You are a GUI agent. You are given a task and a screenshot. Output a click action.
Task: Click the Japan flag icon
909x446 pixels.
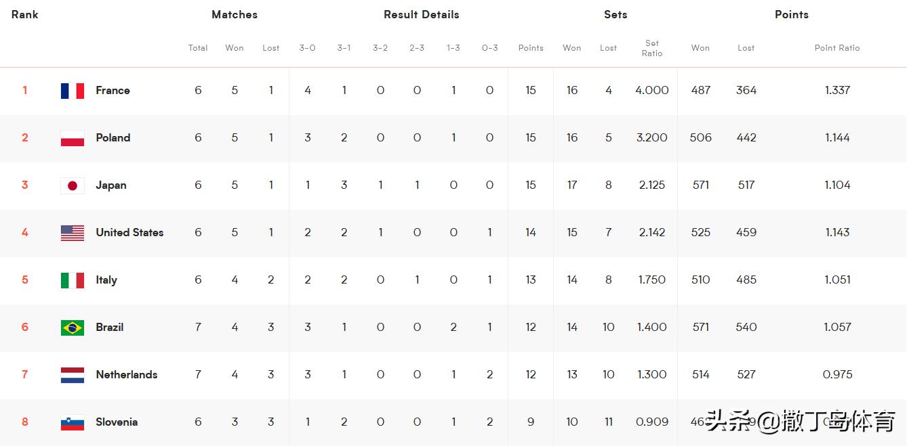point(73,185)
